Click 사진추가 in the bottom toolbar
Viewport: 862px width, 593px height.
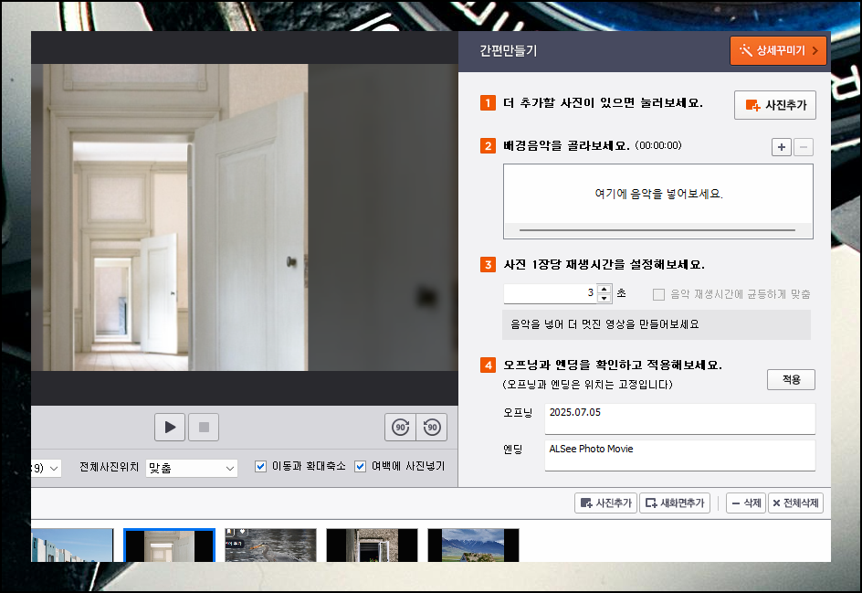pyautogui.click(x=605, y=503)
